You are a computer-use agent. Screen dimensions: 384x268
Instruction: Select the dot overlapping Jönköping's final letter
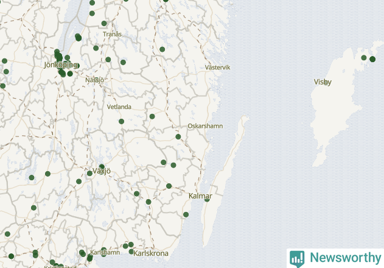click(77, 66)
